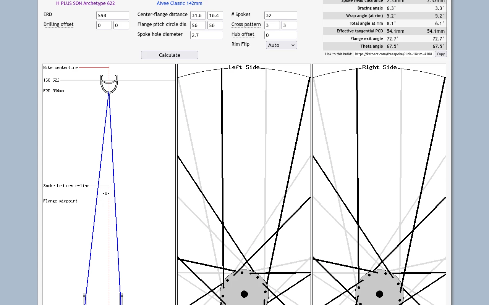Edit the left Flange pitch circle dia field
This screenshot has width=489, height=305.
point(198,25)
